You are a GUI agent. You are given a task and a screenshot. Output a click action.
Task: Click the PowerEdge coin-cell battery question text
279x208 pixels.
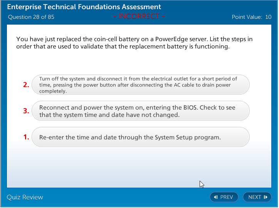(x=134, y=43)
